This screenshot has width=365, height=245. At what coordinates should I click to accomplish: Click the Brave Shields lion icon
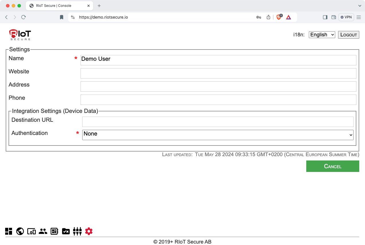[279, 17]
